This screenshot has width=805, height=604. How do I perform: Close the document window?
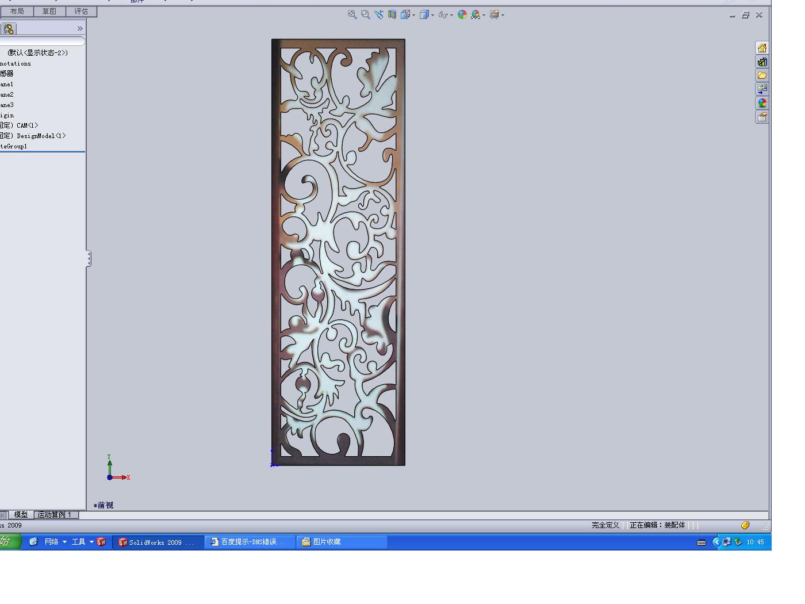tap(759, 15)
